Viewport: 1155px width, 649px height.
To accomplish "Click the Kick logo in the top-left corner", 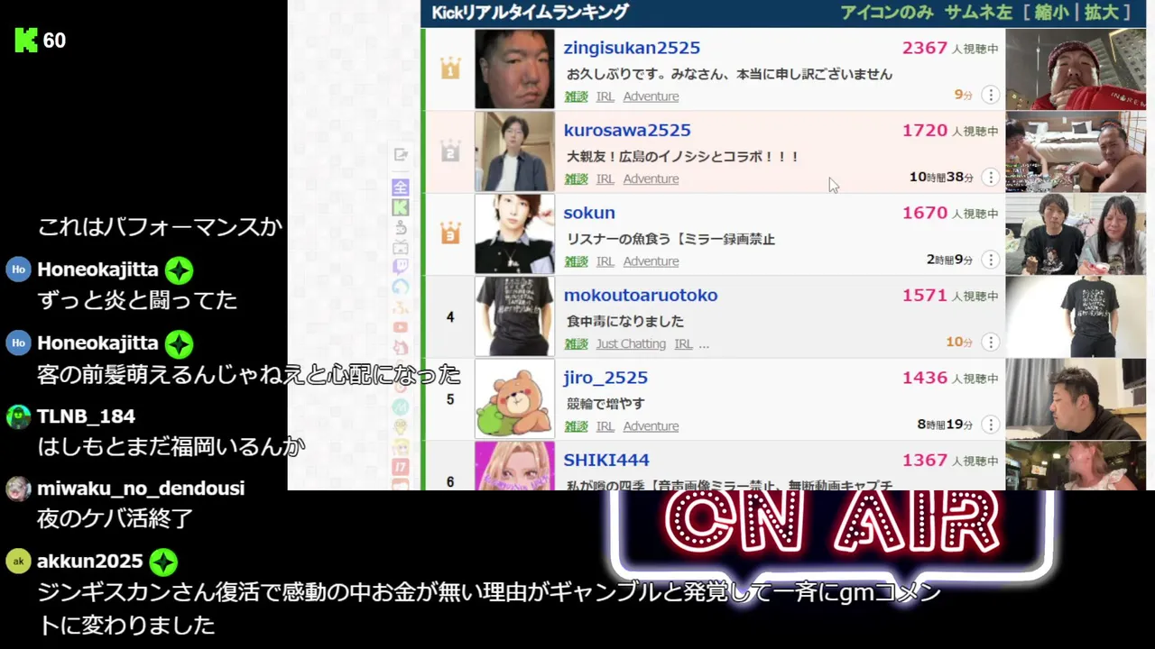I will (26, 40).
